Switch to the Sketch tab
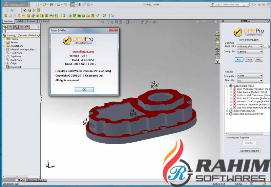The height and width of the screenshot is (187, 271). tap(20, 21)
